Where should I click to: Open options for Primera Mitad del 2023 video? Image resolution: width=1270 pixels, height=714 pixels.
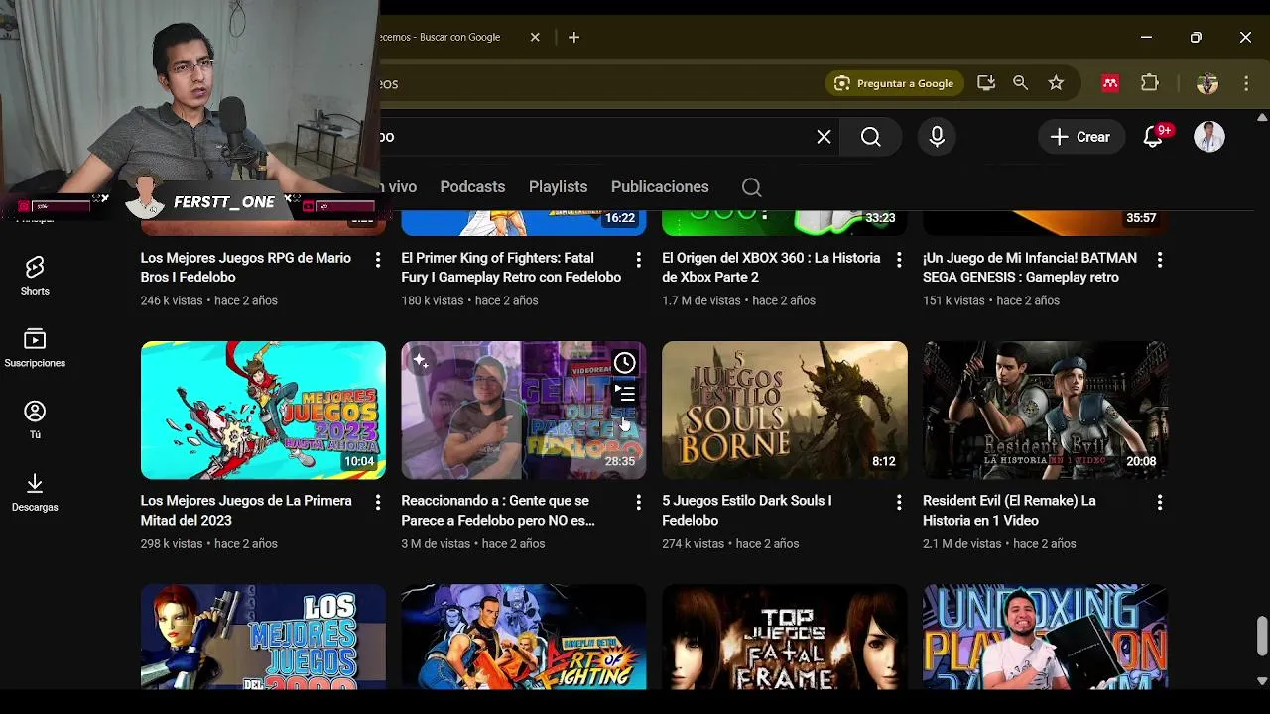pos(377,503)
